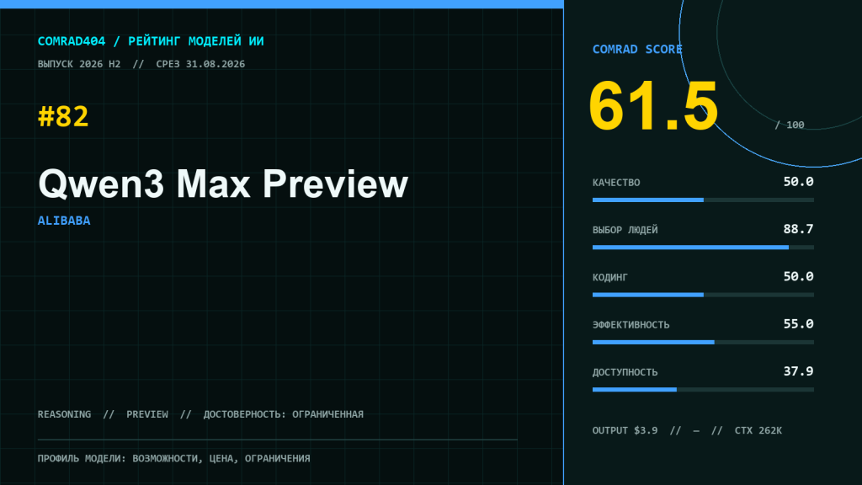
Task: Click the ЭФФЕКТИВНОСТЬ metric label
Action: 631,325
